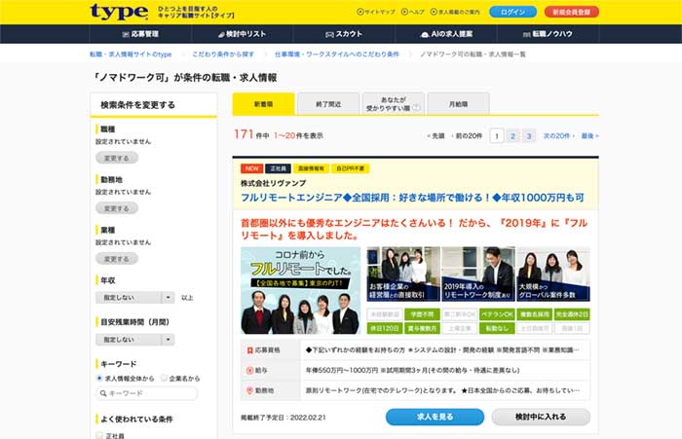Screen dimensions: 682x439
Task: Toggle the 正社員 checkbox
Action: (99, 435)
